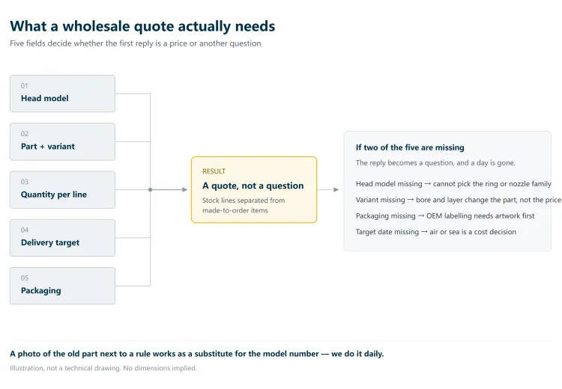
Task: Click the 'Target date missing' line
Action: click(x=436, y=232)
